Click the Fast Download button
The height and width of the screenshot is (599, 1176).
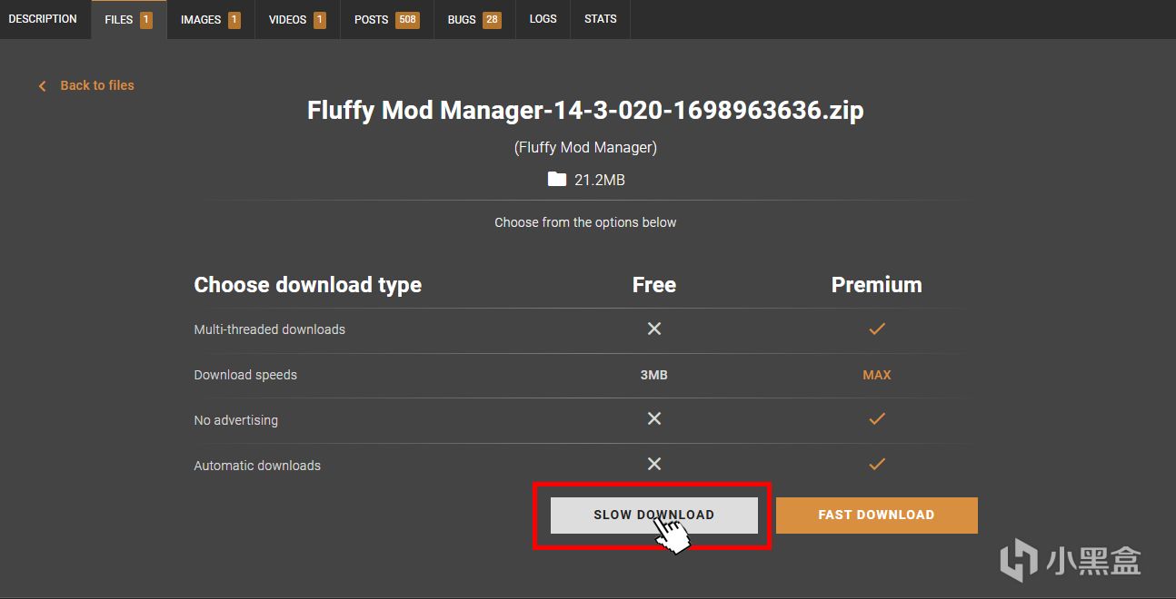coord(876,515)
